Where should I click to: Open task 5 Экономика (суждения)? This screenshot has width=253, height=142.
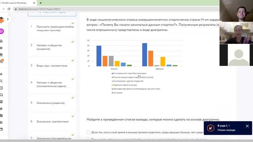pos(52,103)
